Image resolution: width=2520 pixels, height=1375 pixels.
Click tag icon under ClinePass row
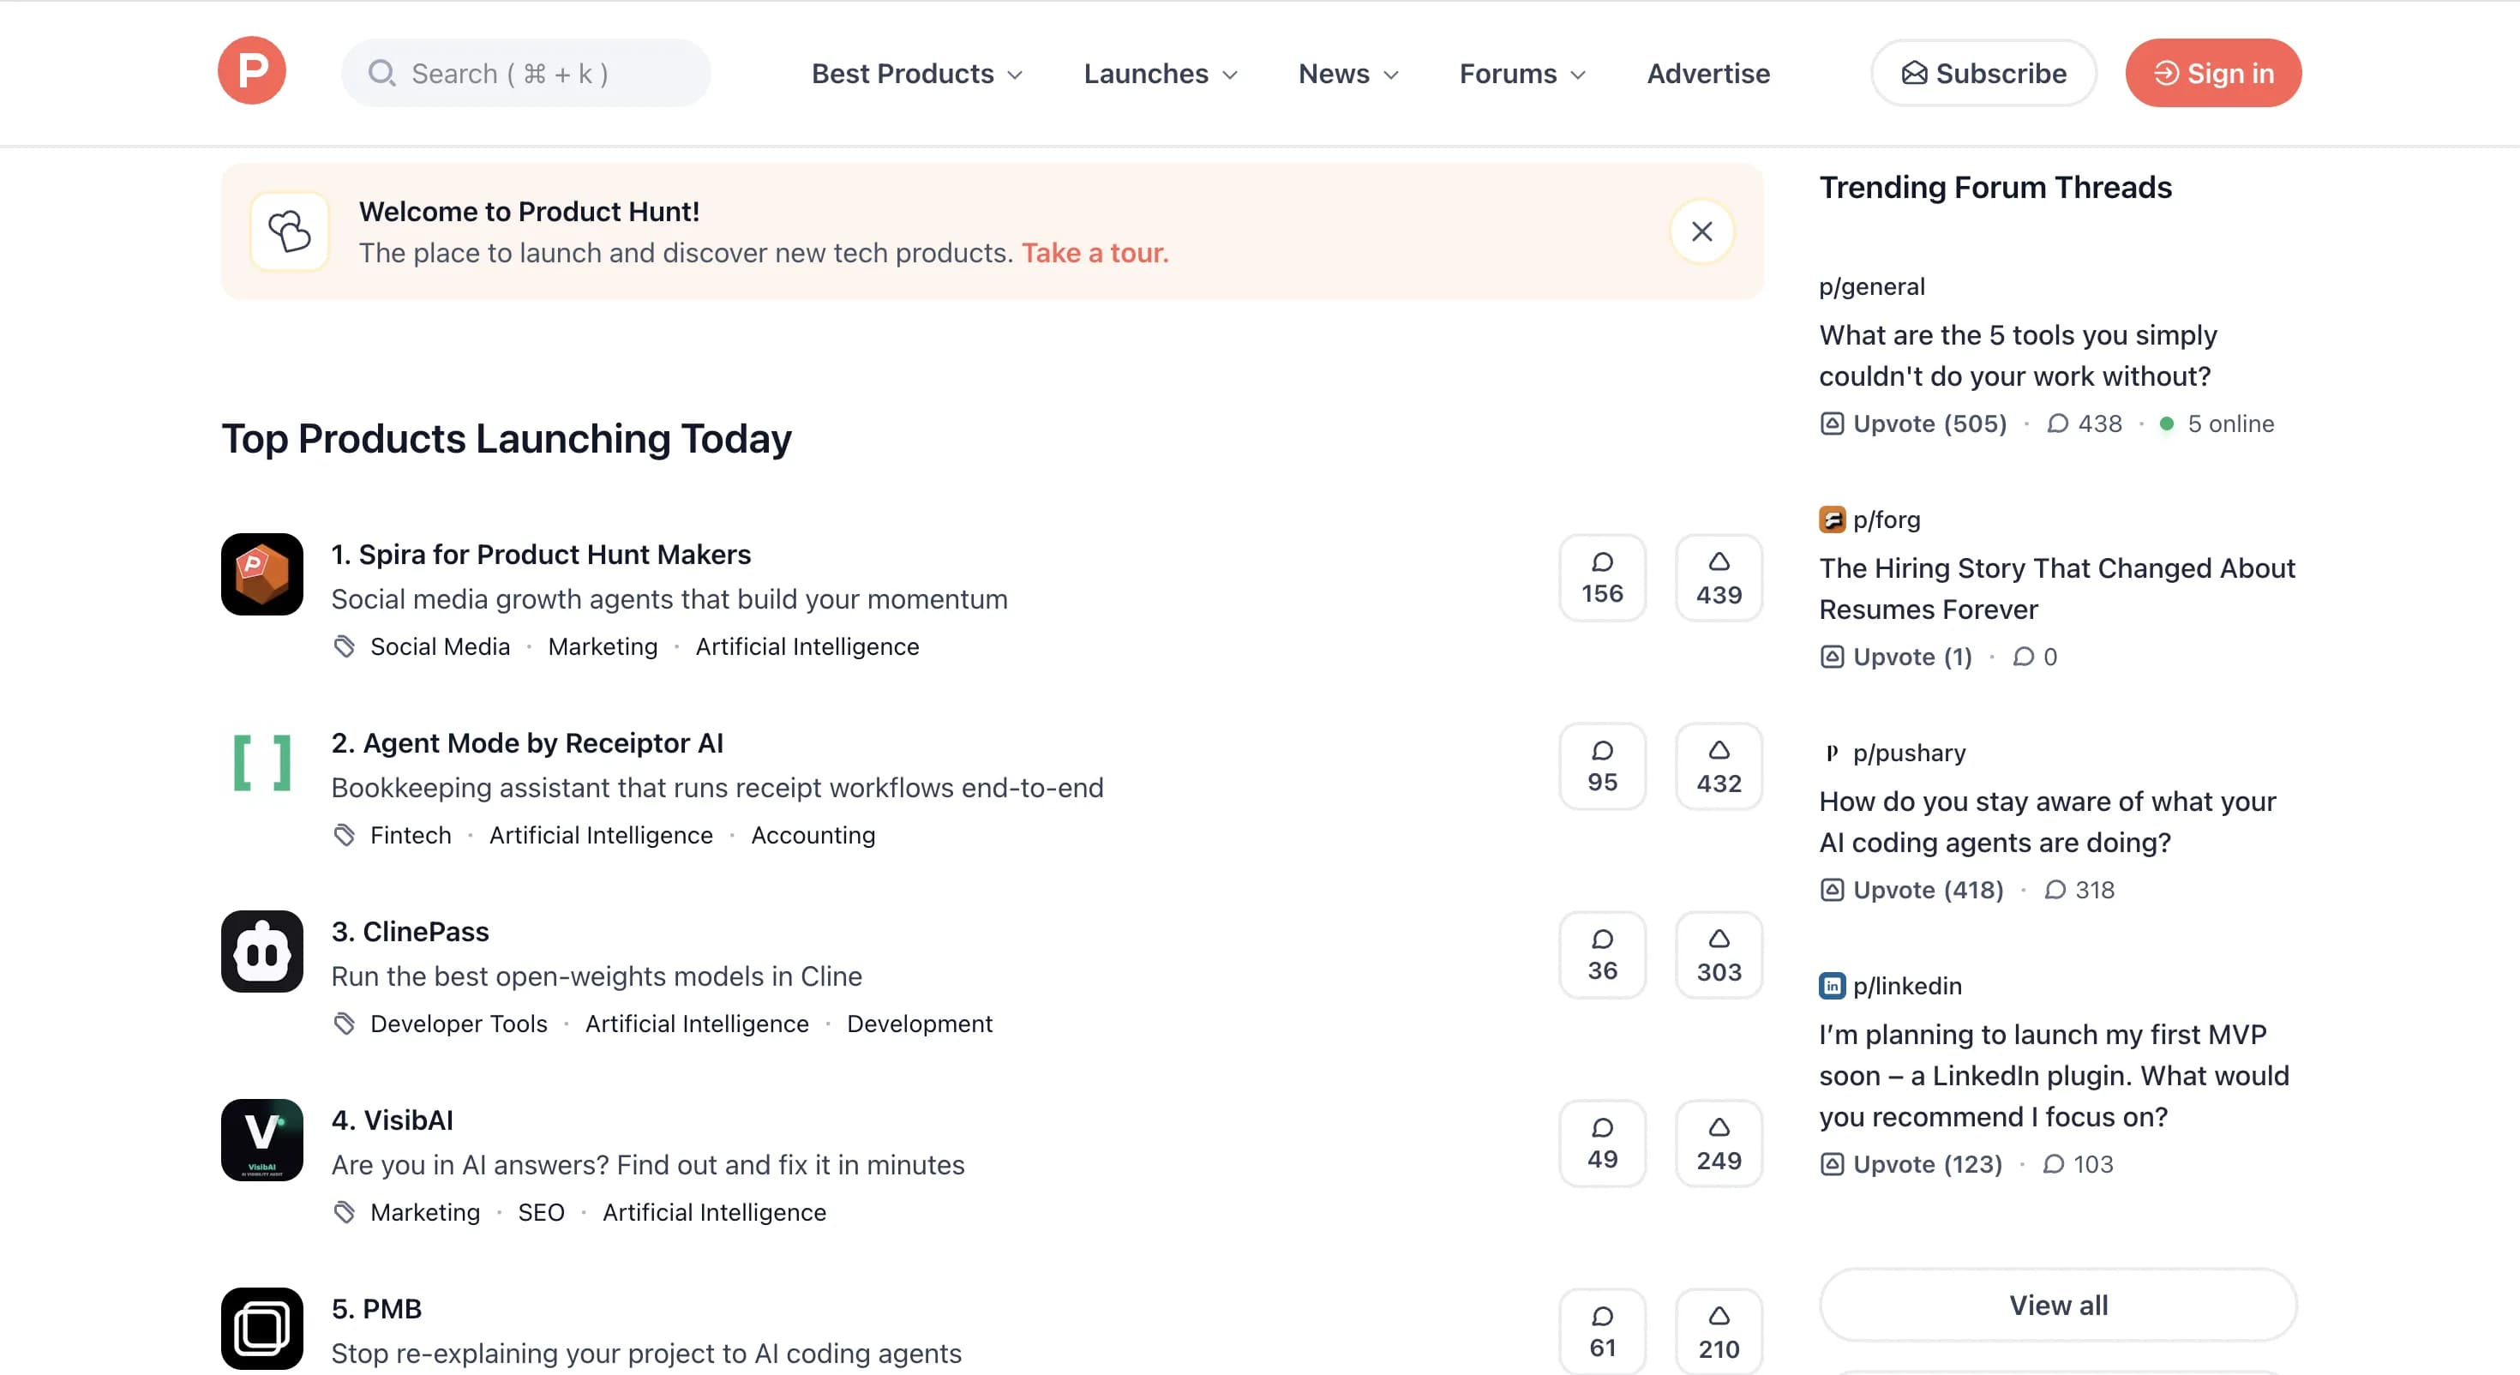tap(345, 1024)
